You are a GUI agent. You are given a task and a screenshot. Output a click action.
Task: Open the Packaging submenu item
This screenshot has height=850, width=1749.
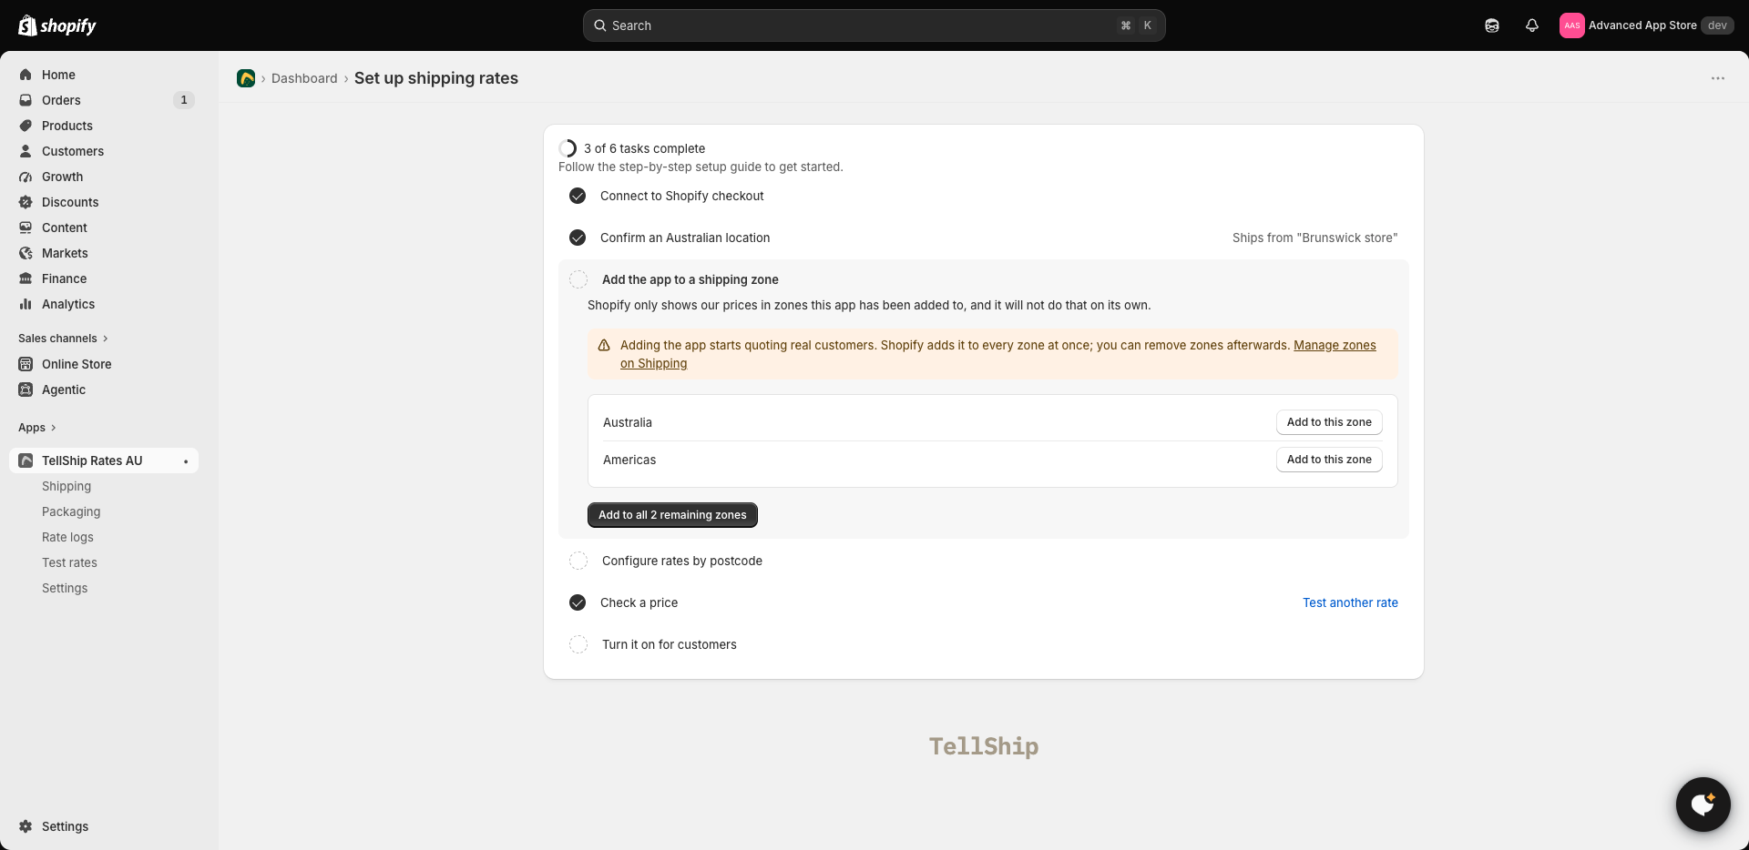pyautogui.click(x=71, y=511)
